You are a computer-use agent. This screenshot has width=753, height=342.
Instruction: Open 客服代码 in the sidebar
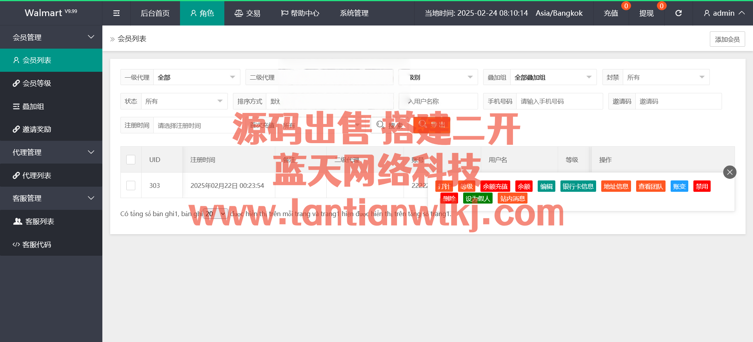click(x=36, y=244)
